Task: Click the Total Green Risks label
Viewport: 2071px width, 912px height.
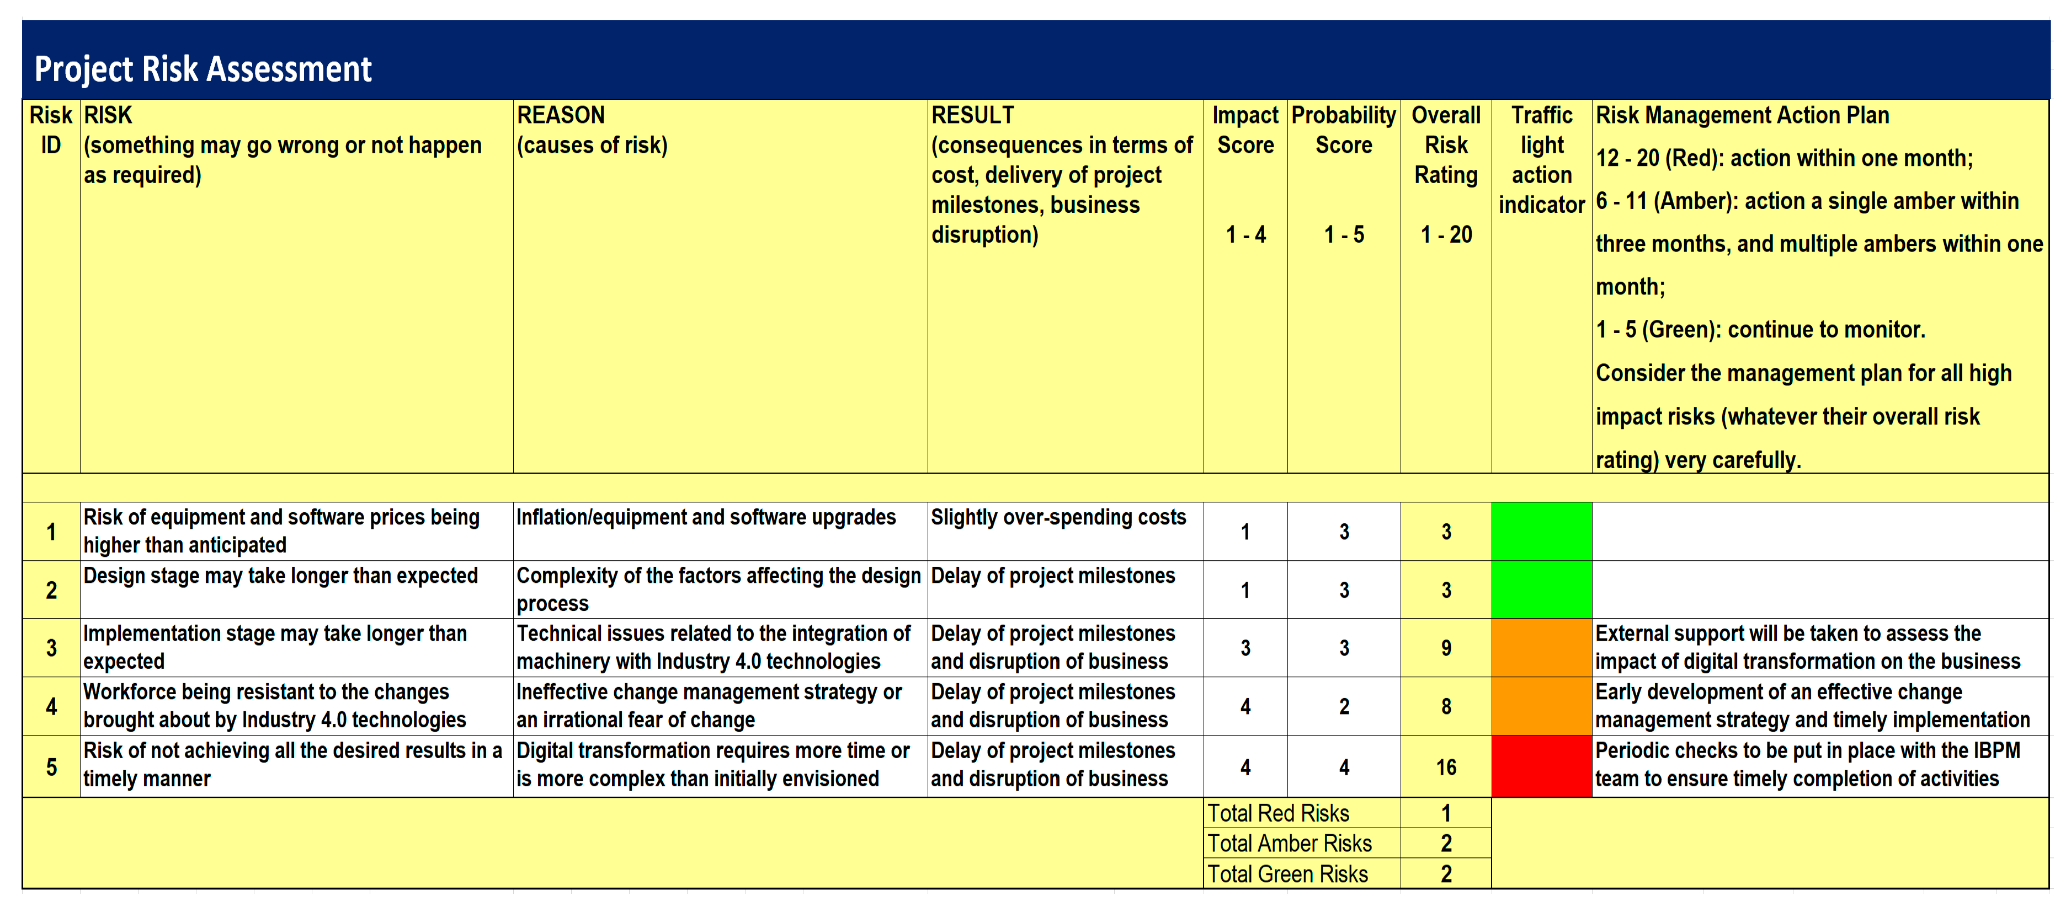Action: [x=1287, y=873]
